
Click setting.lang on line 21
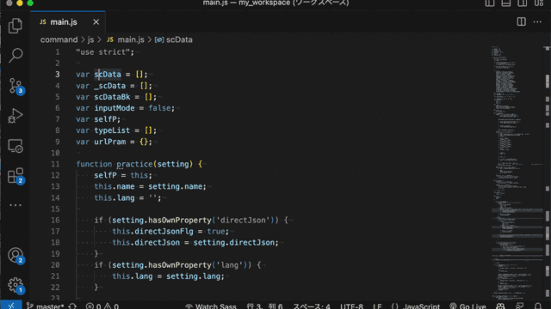pos(193,276)
